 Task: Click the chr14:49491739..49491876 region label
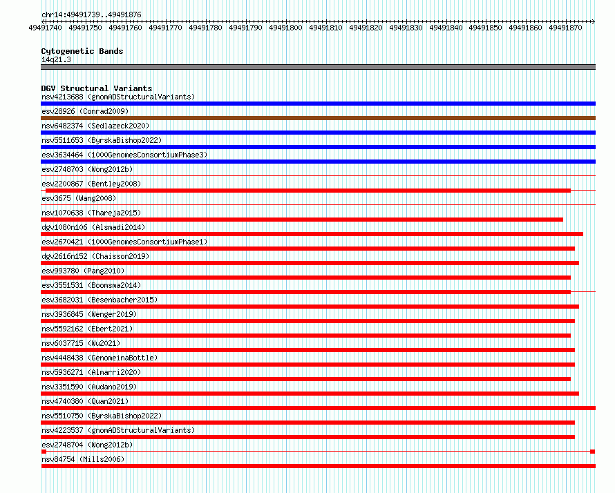91,14
